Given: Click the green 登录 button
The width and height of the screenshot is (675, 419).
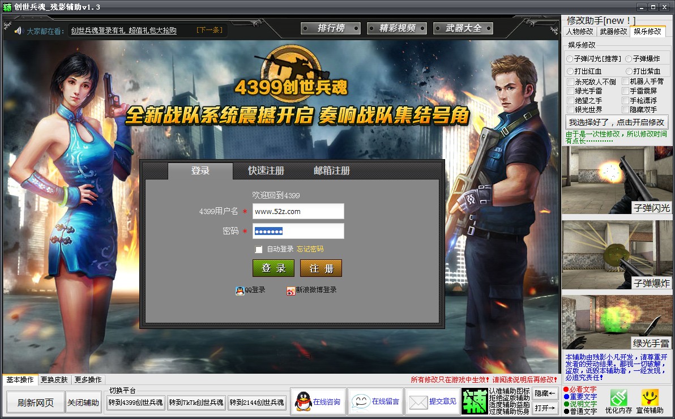Looking at the screenshot, I should pos(274,268).
